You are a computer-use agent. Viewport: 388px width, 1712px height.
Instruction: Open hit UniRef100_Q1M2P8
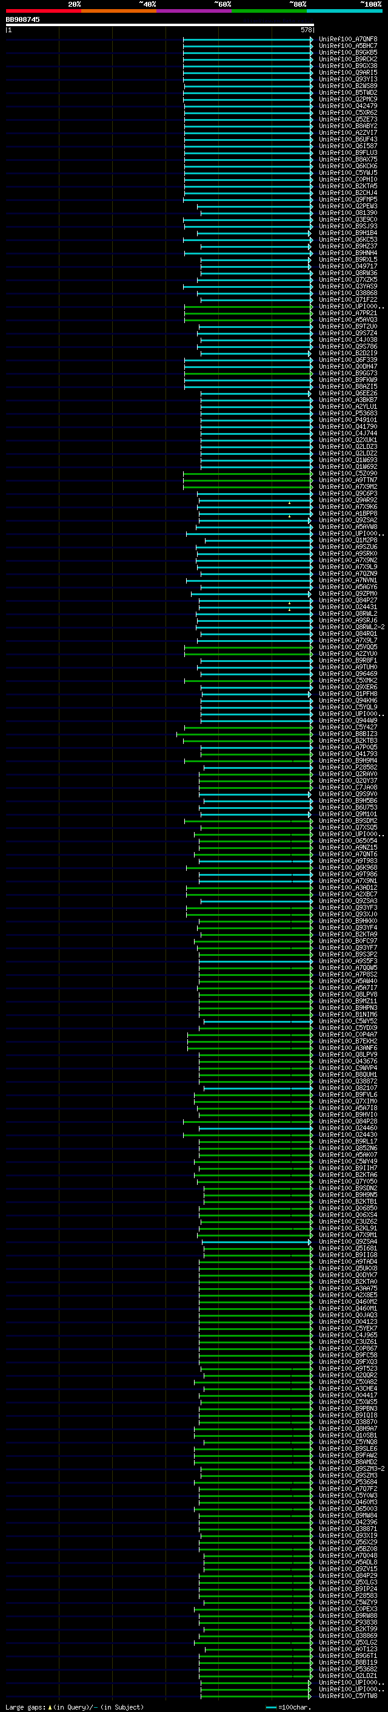pos(348,541)
